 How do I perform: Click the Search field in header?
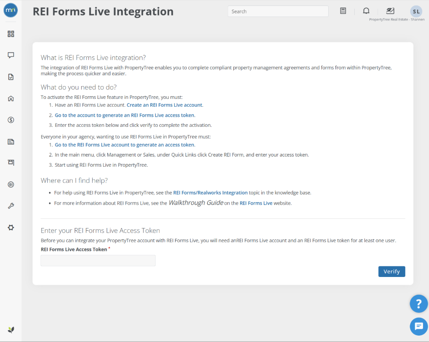click(x=278, y=11)
